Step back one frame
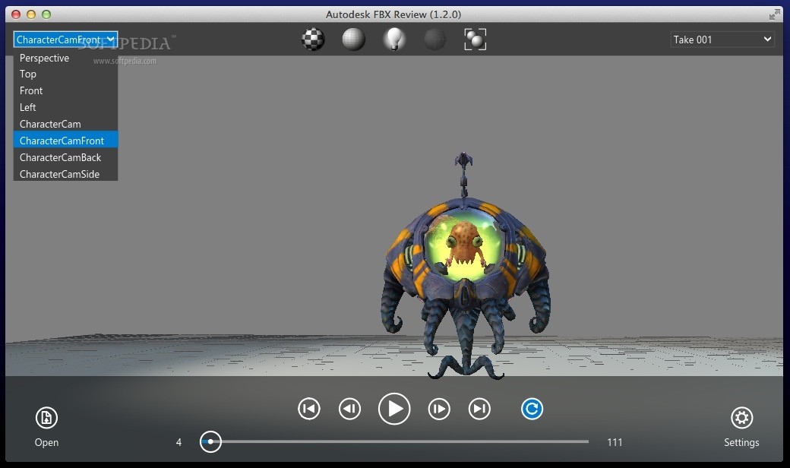The image size is (790, 468). pos(349,409)
